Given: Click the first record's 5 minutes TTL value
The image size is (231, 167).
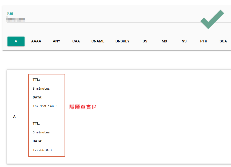Looking at the screenshot, I should click(x=41, y=89).
